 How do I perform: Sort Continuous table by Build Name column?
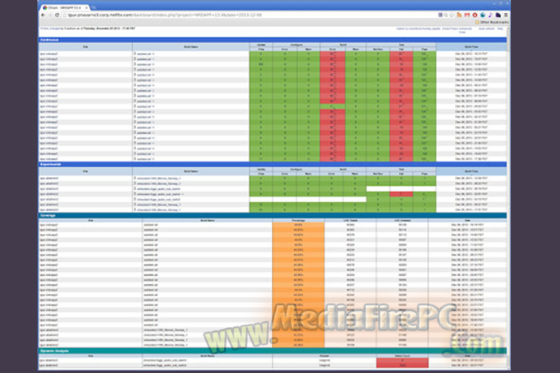[x=191, y=47]
